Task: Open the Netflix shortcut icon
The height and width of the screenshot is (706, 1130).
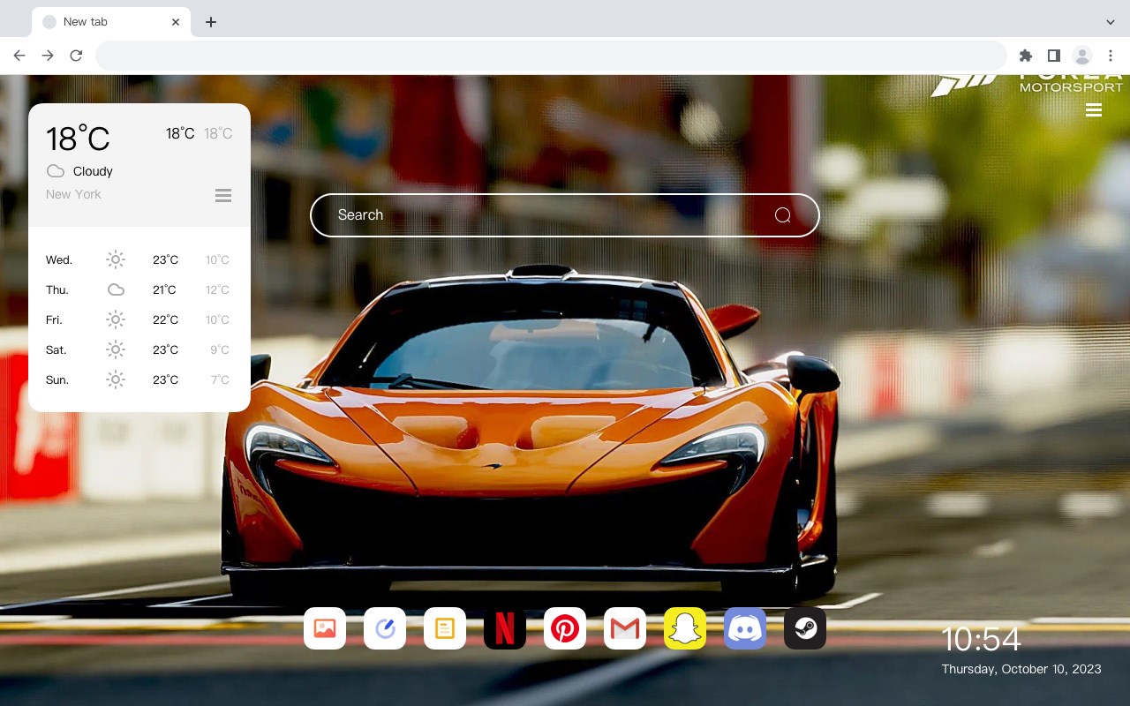Action: (x=505, y=628)
